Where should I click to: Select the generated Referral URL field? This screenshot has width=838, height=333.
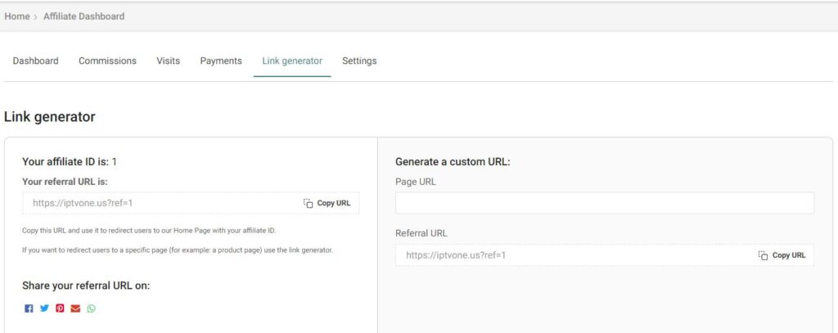coord(605,255)
